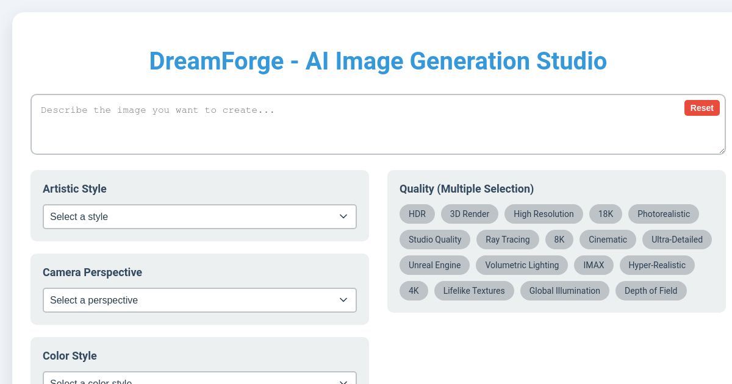
Task: Expand the Color Style dropdown
Action: [x=199, y=381]
